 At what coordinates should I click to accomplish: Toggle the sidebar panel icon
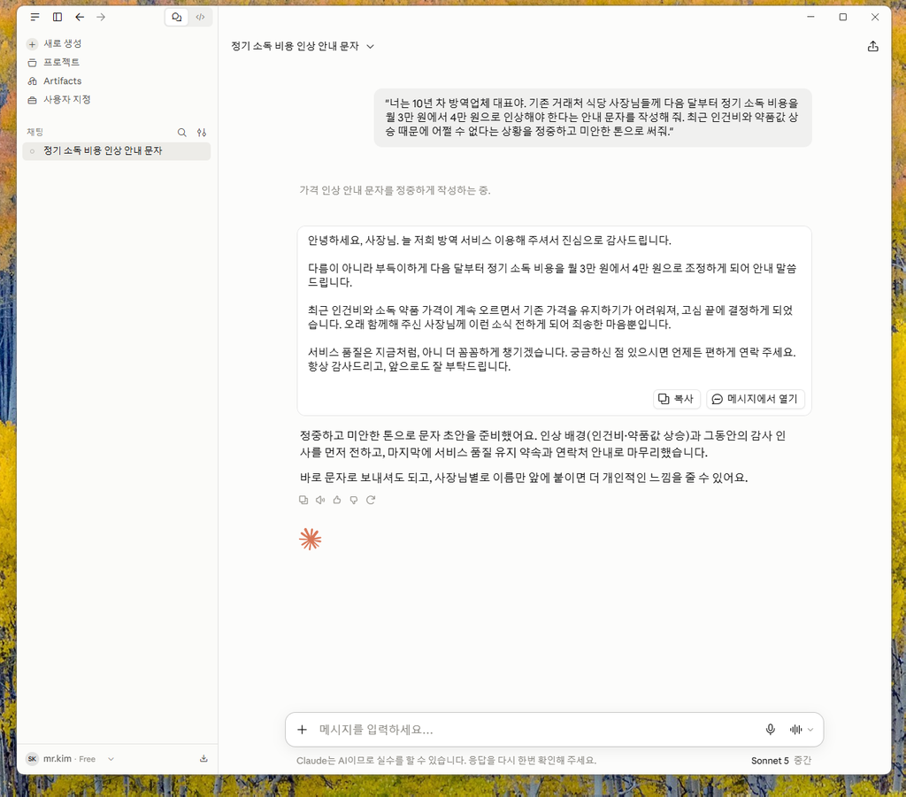click(58, 18)
